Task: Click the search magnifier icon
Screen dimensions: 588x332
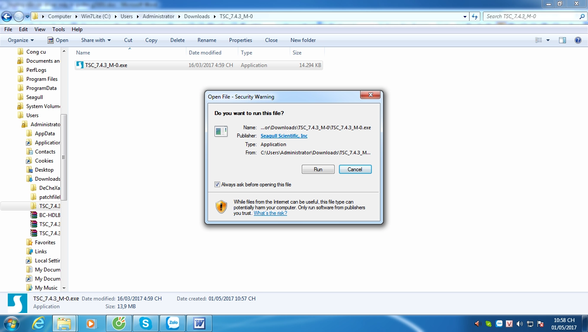Action: [x=582, y=16]
